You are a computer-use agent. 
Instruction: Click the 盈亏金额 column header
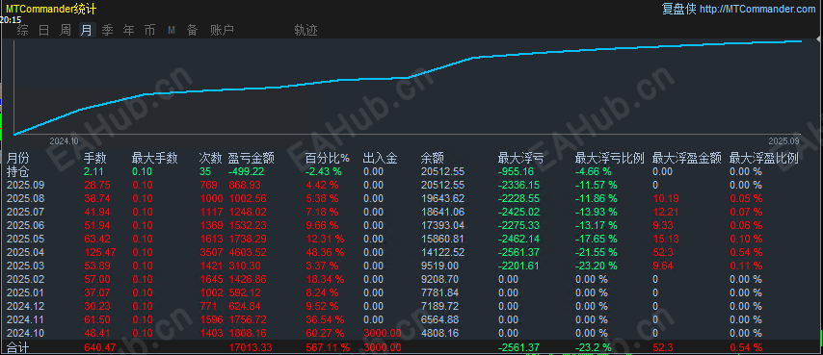251,158
